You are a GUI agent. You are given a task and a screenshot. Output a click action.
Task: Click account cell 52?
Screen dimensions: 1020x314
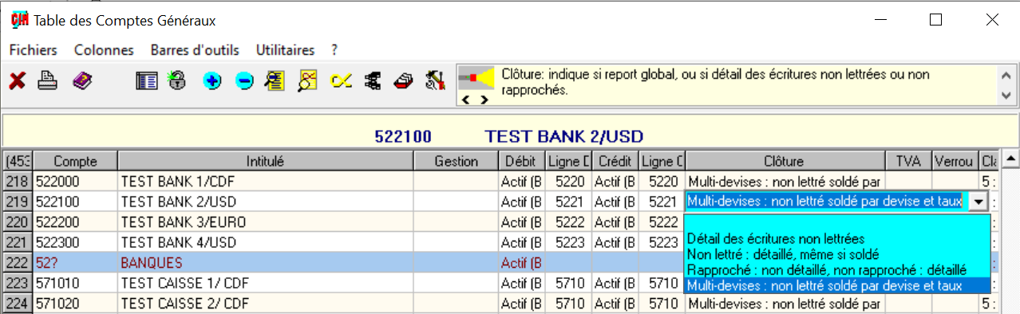coord(75,262)
